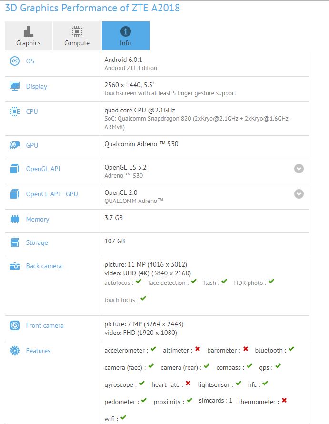Click the Back camera icon
Image resolution: width=329 pixels, height=424 pixels.
(x=15, y=266)
